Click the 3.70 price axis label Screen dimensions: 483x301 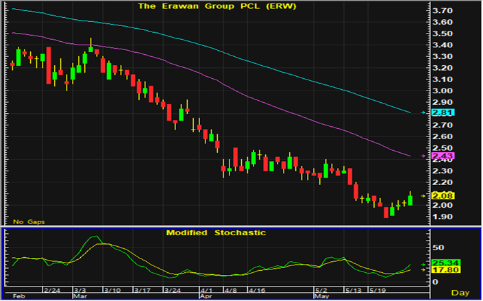point(443,11)
